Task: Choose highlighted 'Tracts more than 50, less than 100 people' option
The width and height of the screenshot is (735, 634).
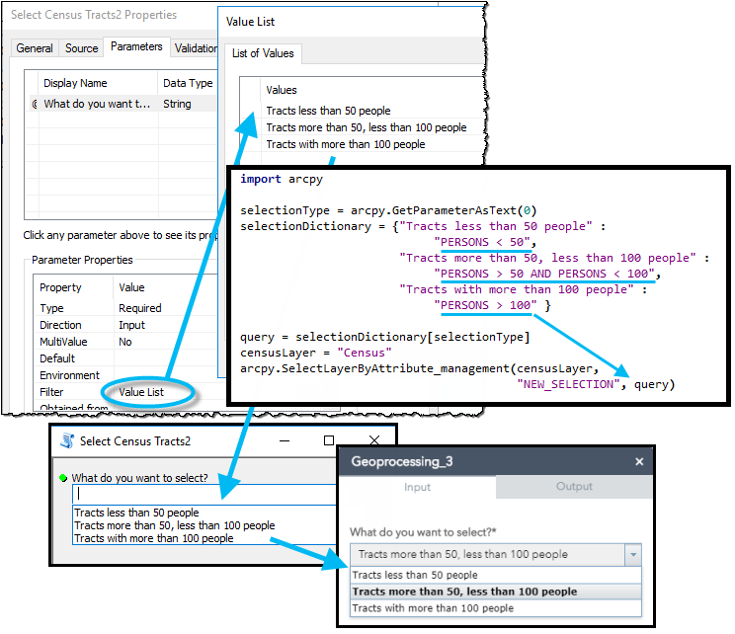Action: pyautogui.click(x=496, y=592)
